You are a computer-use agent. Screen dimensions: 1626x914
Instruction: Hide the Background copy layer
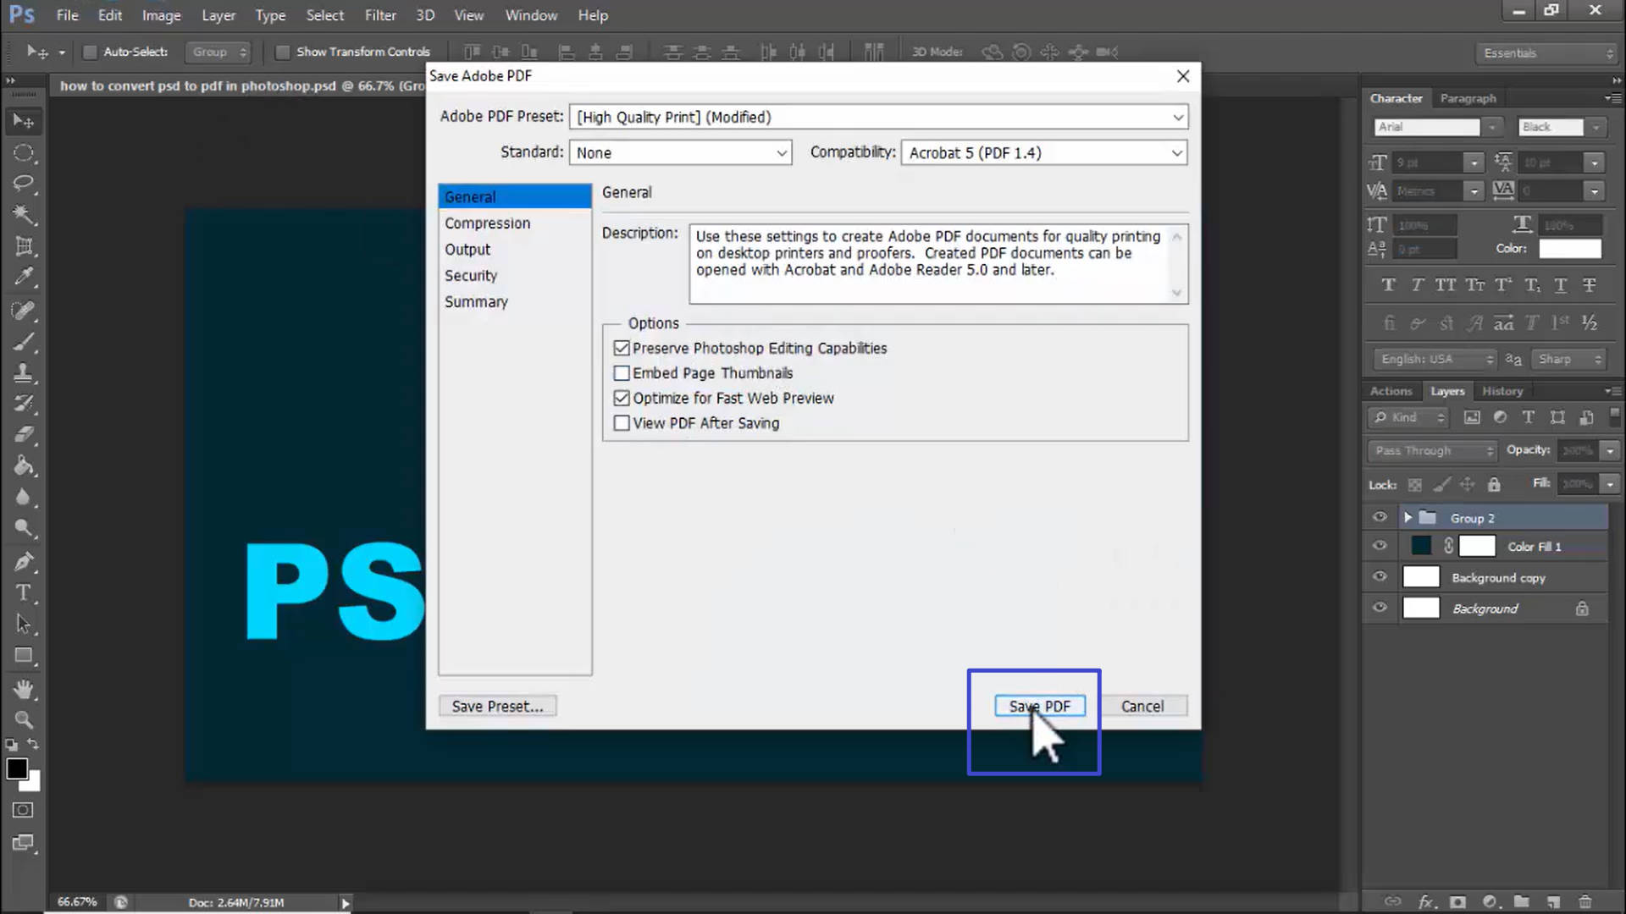1380,577
